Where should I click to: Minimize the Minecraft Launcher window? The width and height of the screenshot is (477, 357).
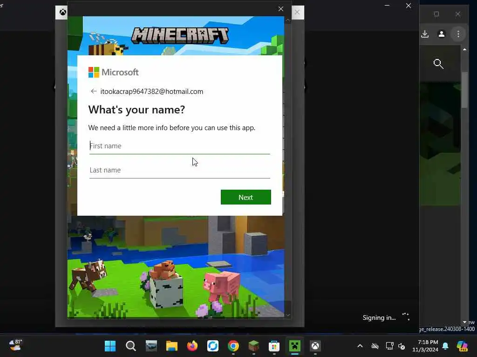pos(387,6)
